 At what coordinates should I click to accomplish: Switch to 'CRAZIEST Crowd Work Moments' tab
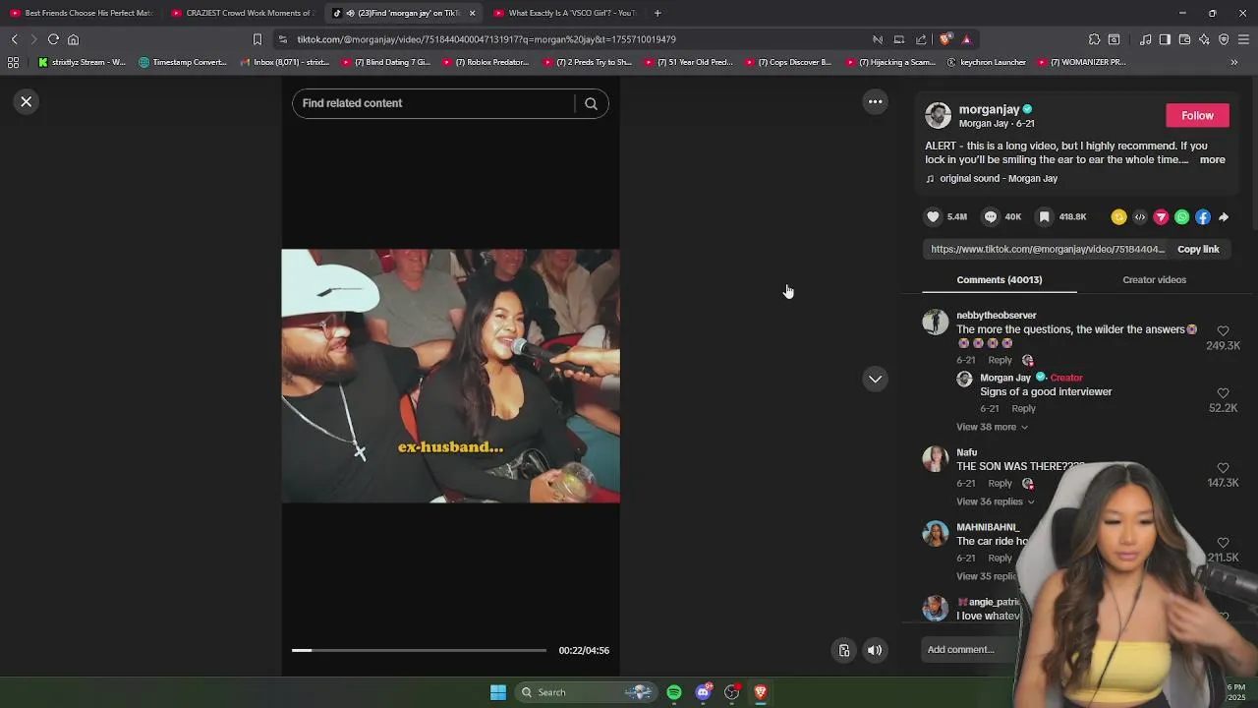[242, 13]
